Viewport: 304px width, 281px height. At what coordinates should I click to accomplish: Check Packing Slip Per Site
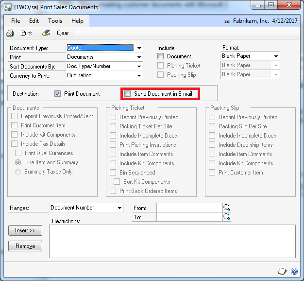click(212, 126)
